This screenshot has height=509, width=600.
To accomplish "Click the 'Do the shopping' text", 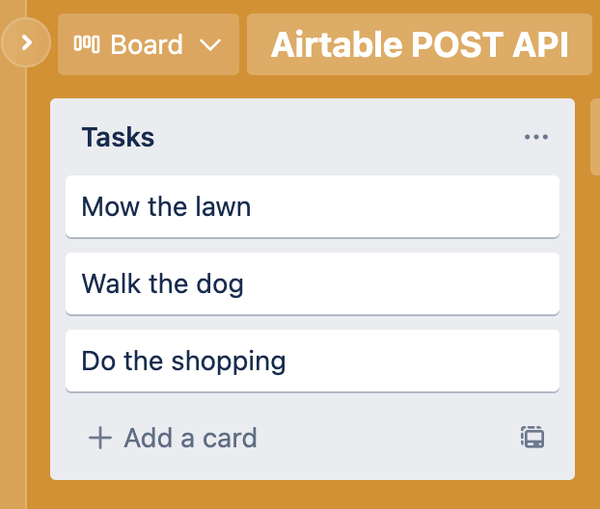I will pos(183,362).
